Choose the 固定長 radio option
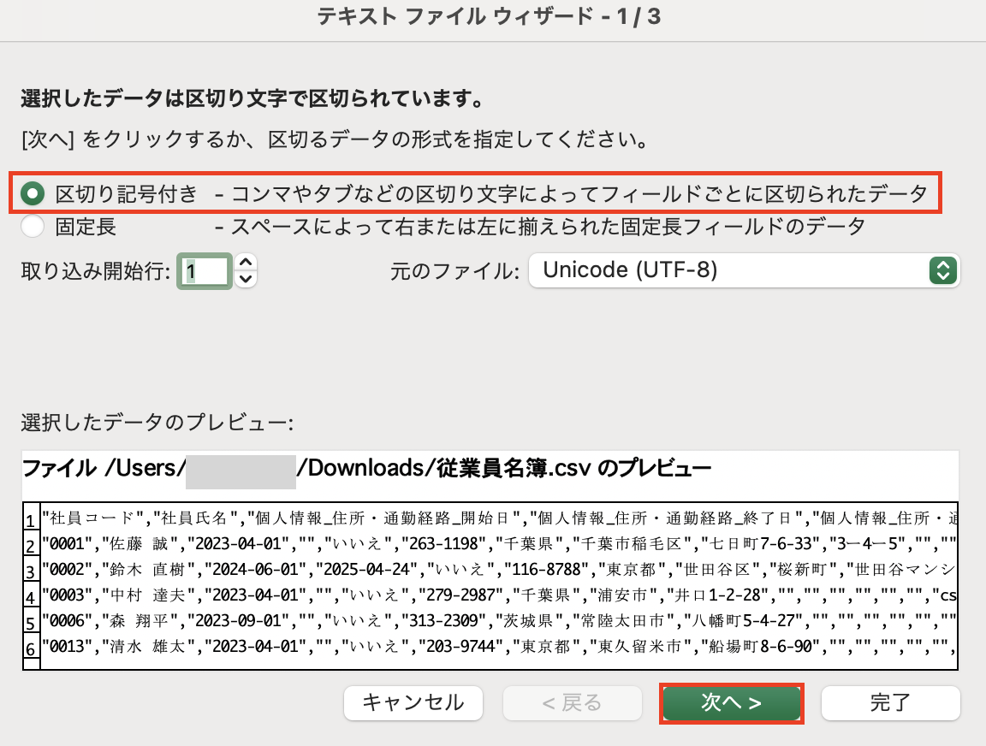 coord(33,227)
